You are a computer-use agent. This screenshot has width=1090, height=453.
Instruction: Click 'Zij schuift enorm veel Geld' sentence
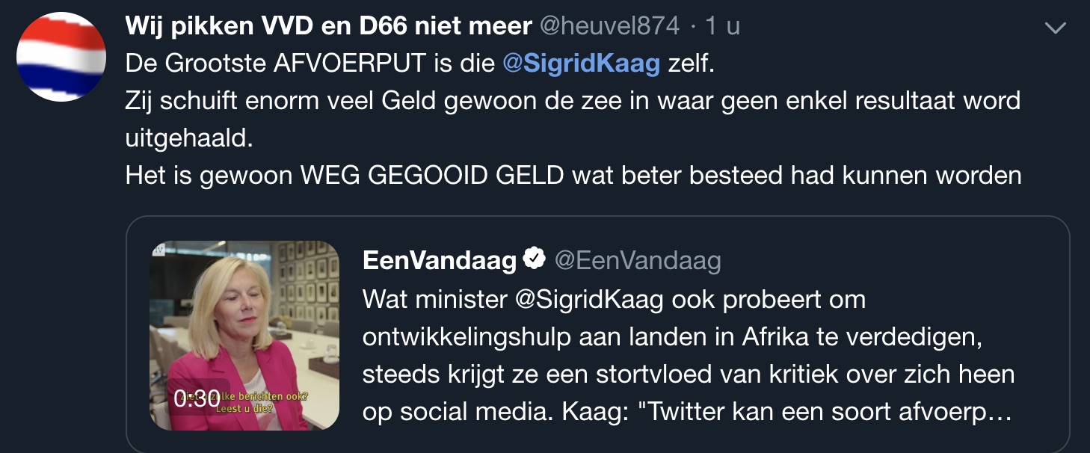[x=573, y=100]
